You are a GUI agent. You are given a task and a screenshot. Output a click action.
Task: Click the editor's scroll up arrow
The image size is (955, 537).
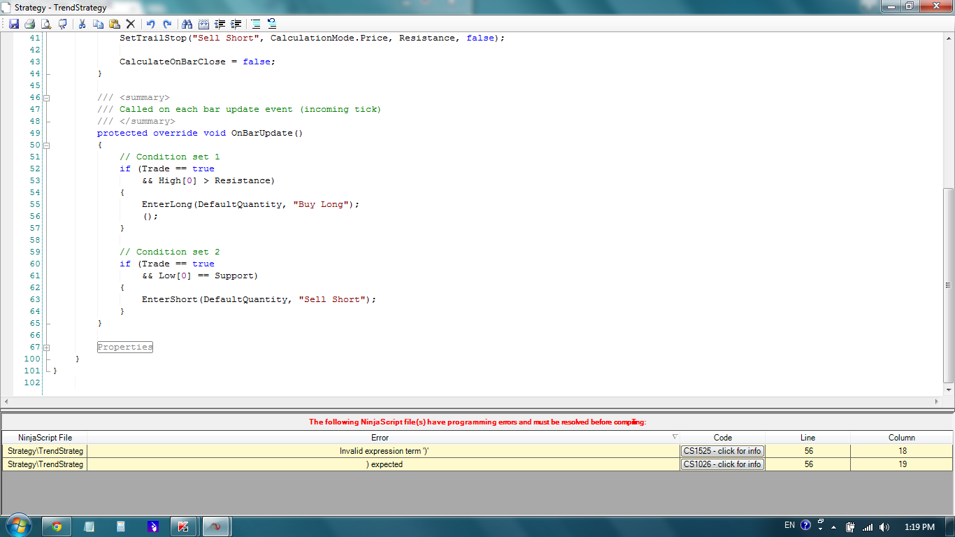coord(949,37)
